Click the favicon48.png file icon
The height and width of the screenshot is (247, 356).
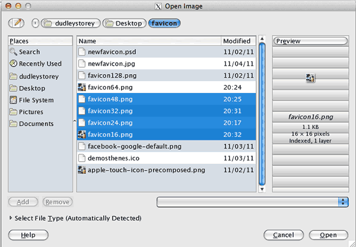(82, 99)
